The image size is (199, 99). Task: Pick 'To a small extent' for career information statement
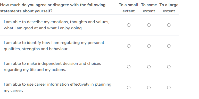pyautogui.click(x=129, y=87)
